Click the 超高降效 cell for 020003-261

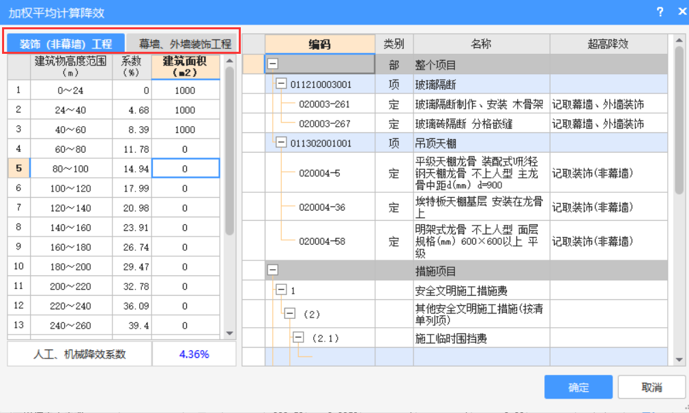606,104
